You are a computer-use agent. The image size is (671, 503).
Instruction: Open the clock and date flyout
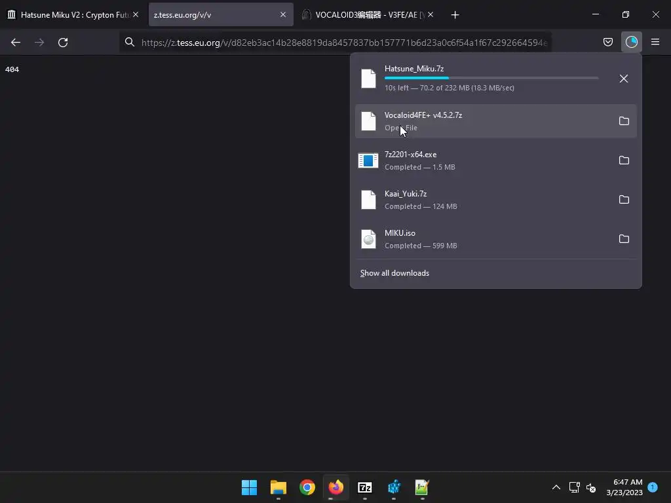pos(624,487)
